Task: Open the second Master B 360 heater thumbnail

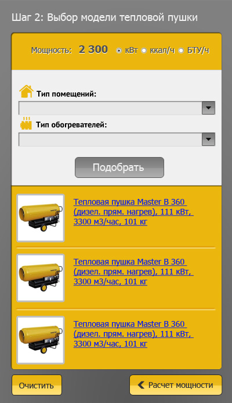Action: click(41, 278)
